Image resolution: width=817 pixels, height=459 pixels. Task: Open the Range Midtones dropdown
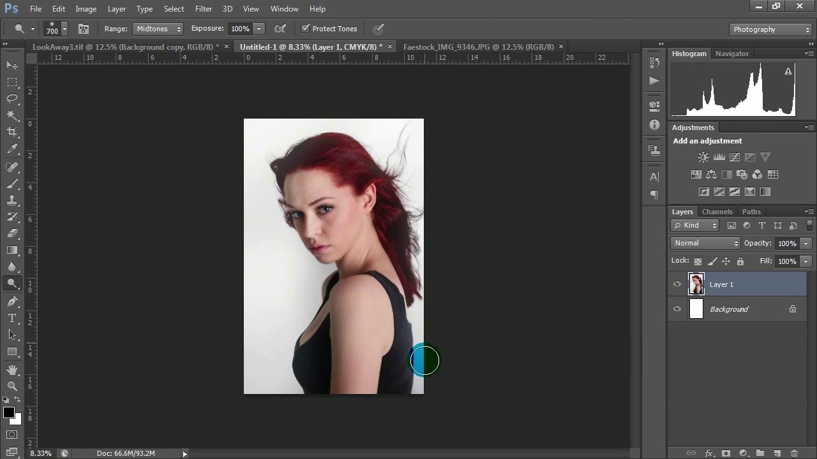point(158,29)
